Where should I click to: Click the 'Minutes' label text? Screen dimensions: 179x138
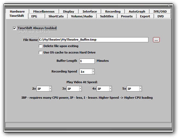[103, 61]
